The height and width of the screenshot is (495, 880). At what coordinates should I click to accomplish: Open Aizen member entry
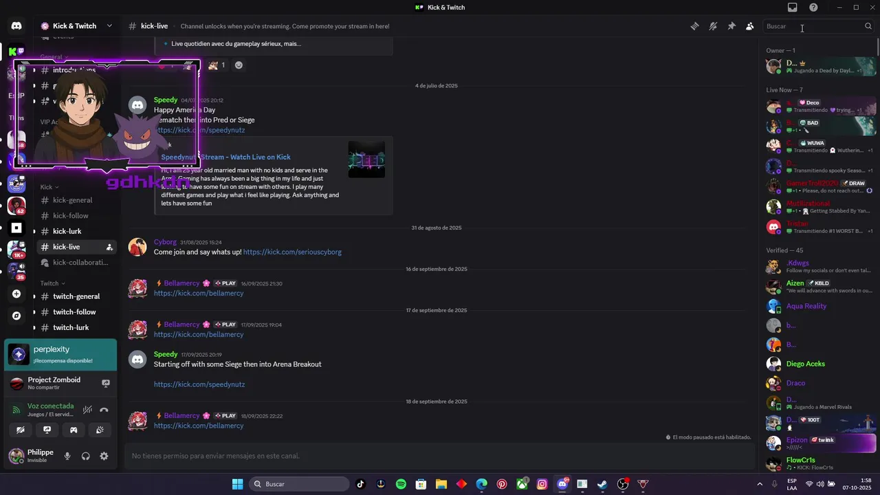click(822, 286)
